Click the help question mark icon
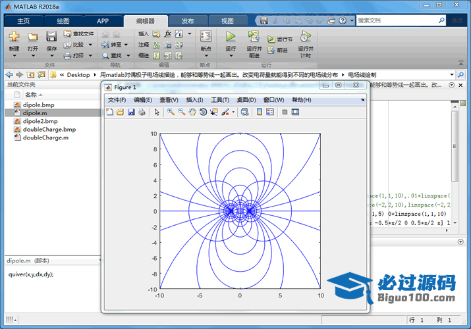The height and width of the screenshot is (329, 471). point(343,20)
